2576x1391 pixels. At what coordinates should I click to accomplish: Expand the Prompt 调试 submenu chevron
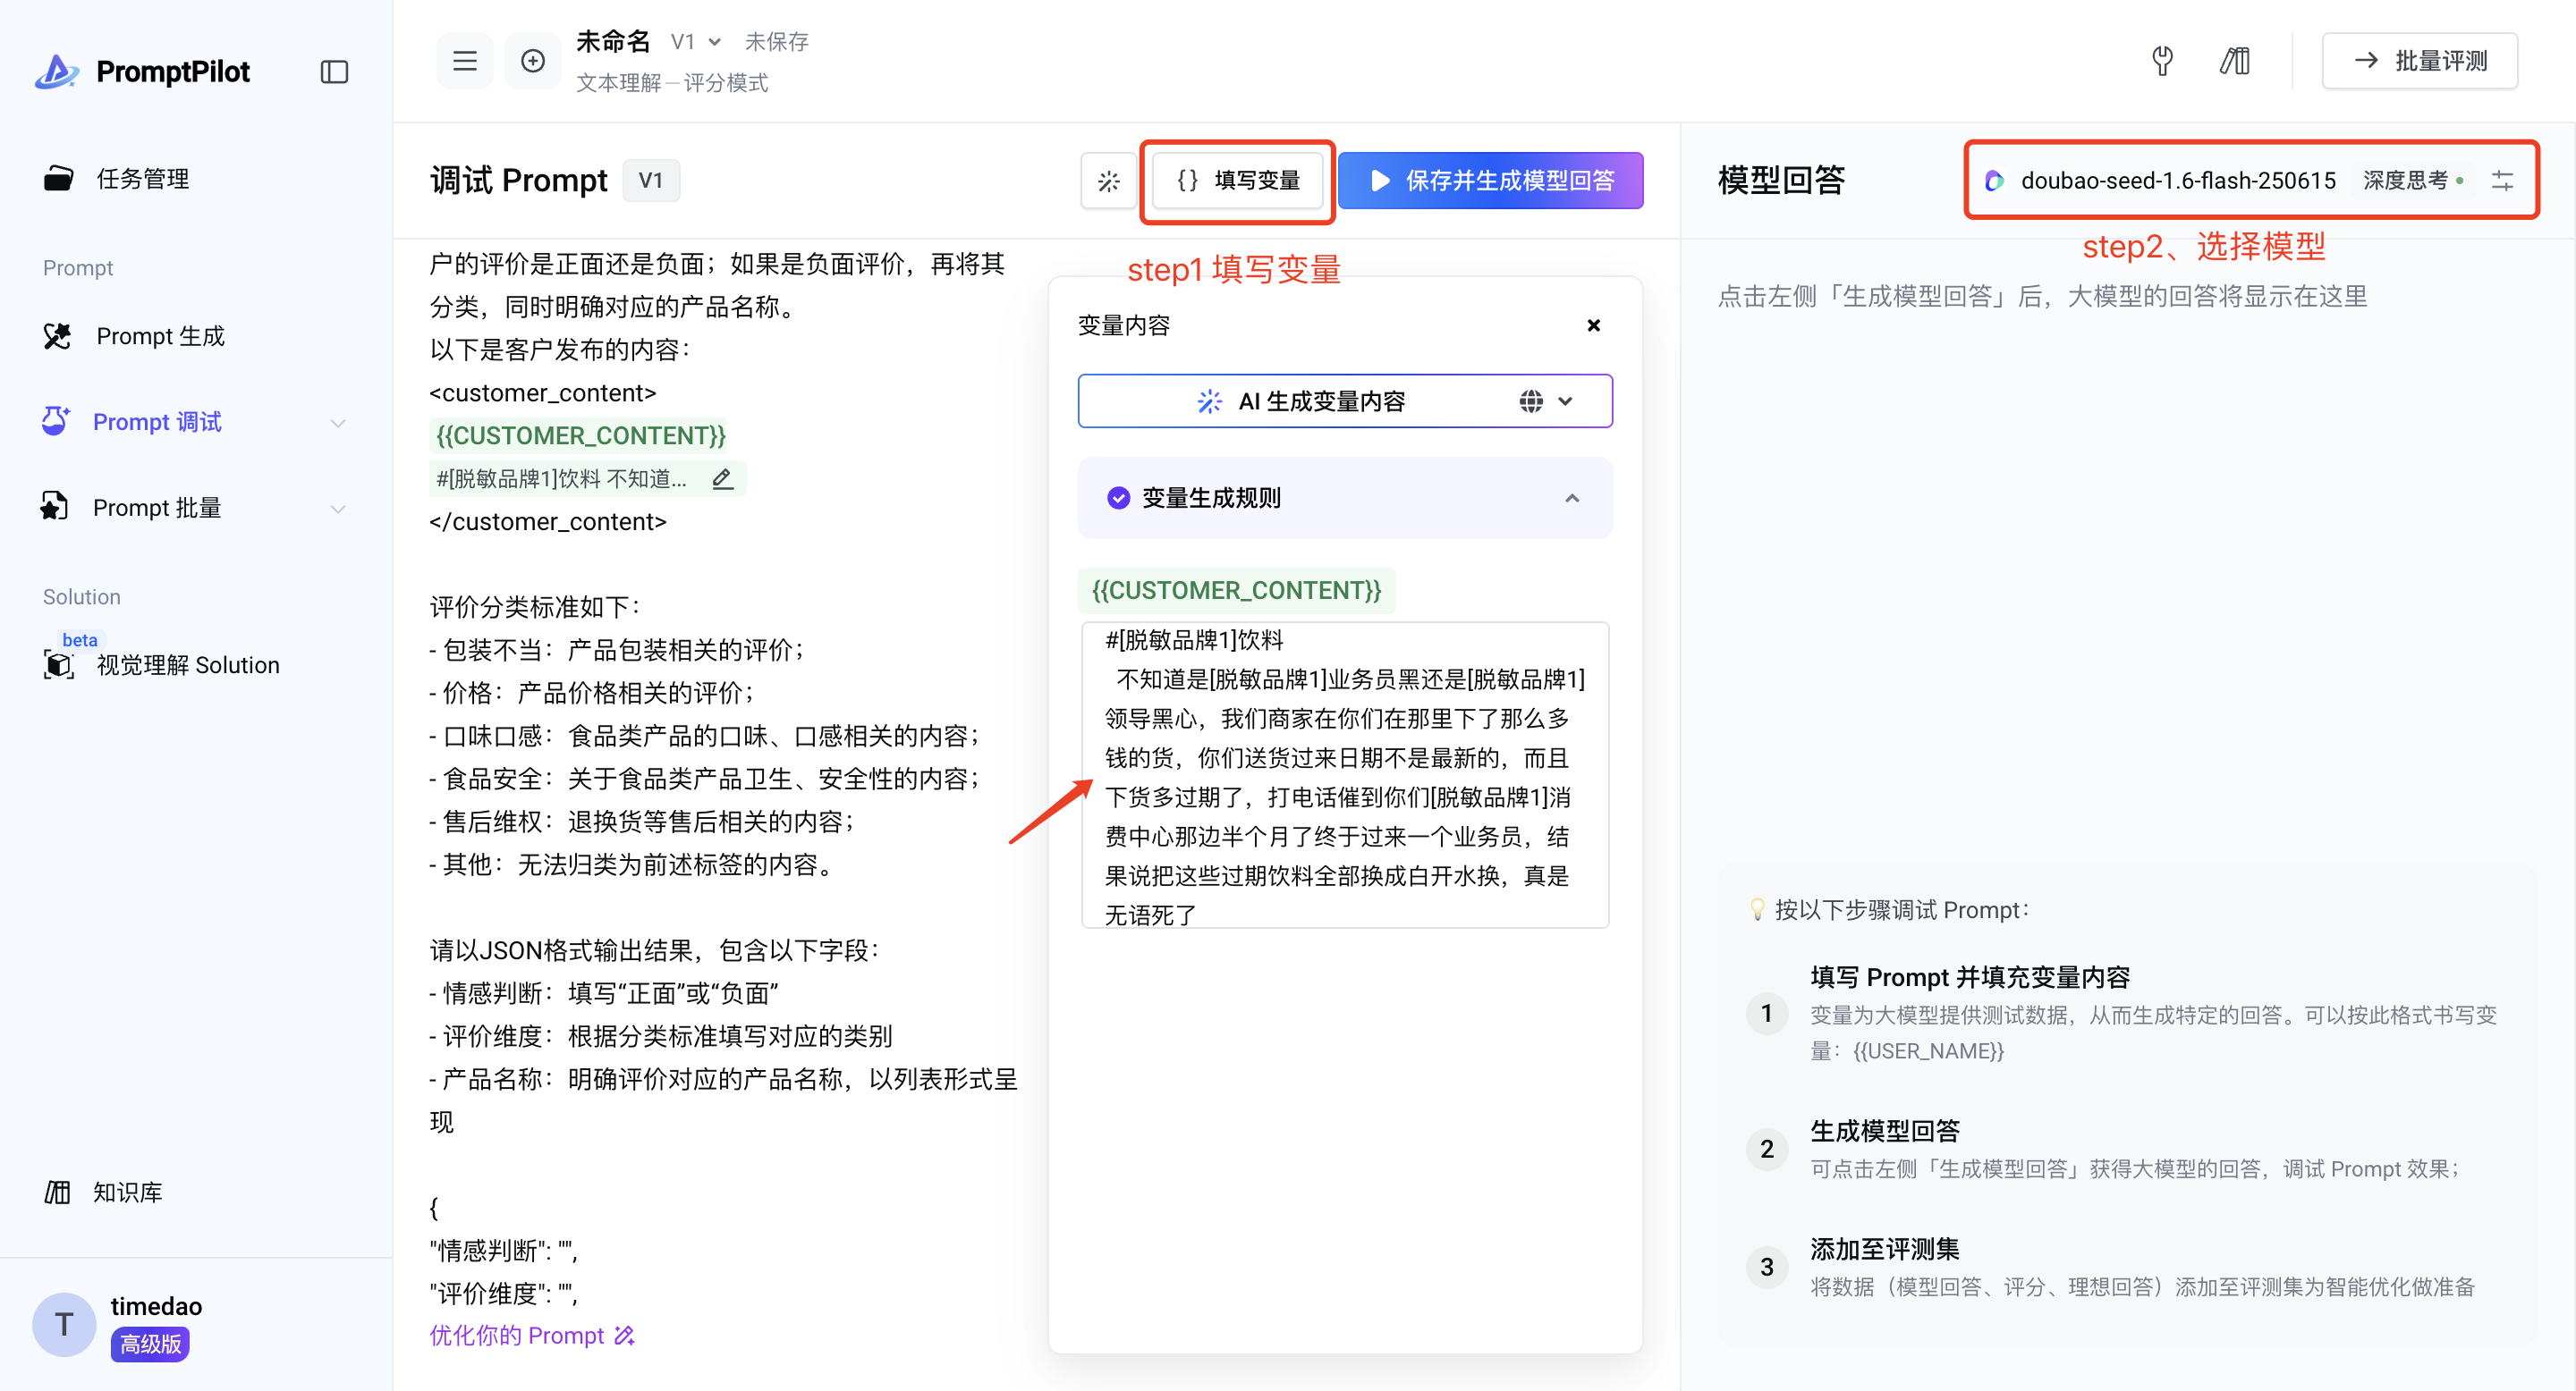point(338,423)
